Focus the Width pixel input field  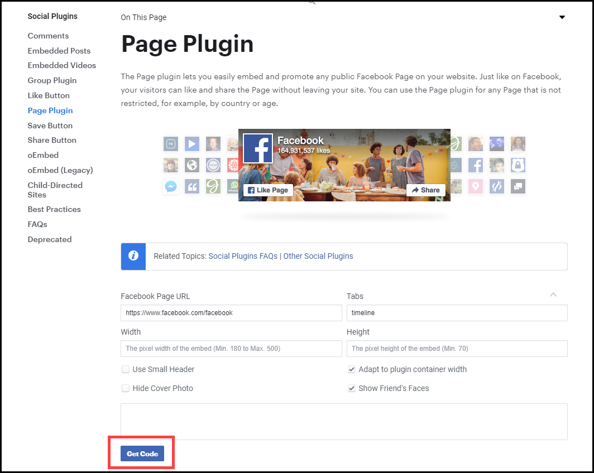pyautogui.click(x=231, y=349)
